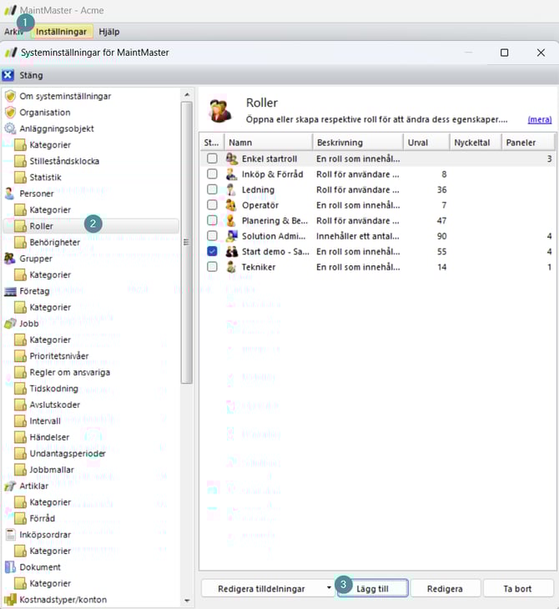This screenshot has height=609, width=559.
Task: Open the Hjälp menu
Action: click(109, 32)
